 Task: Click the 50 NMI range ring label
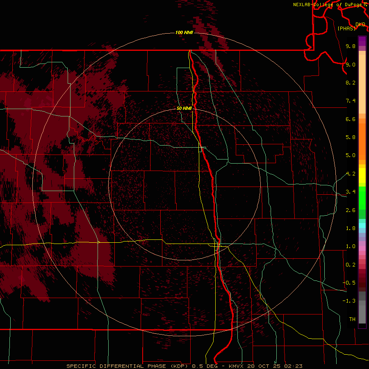point(184,108)
